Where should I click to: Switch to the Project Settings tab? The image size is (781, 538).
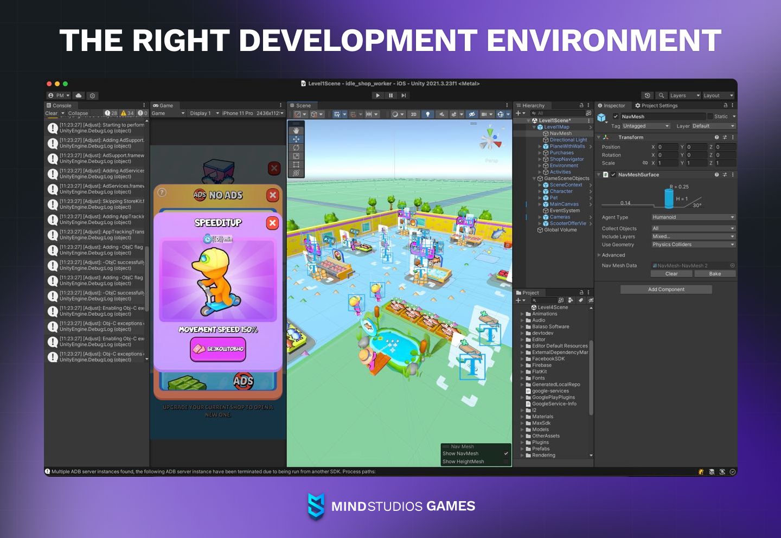656,106
